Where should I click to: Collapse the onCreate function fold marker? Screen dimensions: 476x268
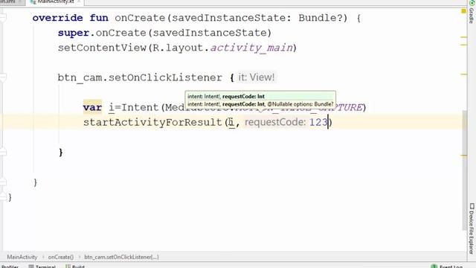point(3,18)
